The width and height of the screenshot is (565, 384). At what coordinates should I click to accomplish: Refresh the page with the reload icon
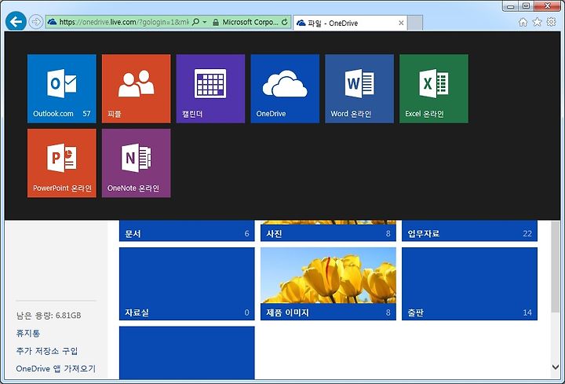tap(285, 22)
